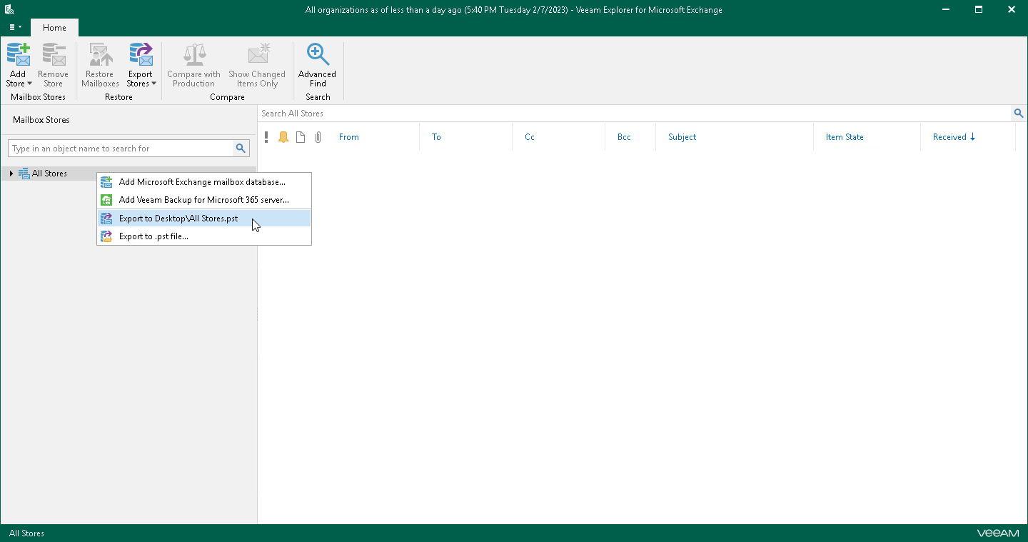Screen dimensions: 1028x542
Task: Toggle sorting by flag column
Action: (283, 136)
